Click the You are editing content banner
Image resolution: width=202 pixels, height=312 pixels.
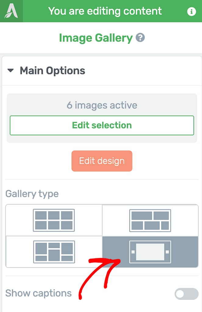tap(105, 11)
